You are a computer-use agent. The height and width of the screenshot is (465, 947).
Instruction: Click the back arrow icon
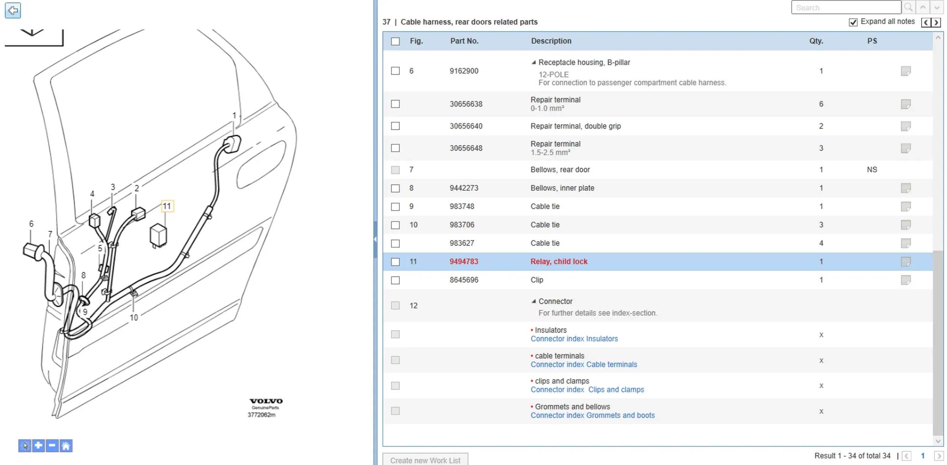[x=13, y=10]
